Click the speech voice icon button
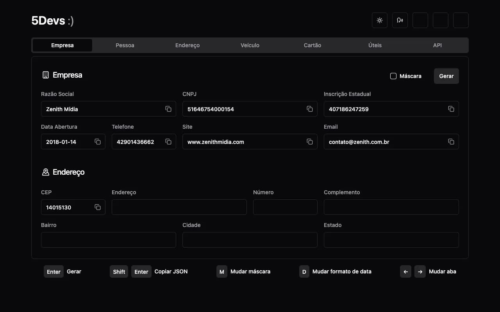Screen dimensions: 500x312 click(400, 20)
